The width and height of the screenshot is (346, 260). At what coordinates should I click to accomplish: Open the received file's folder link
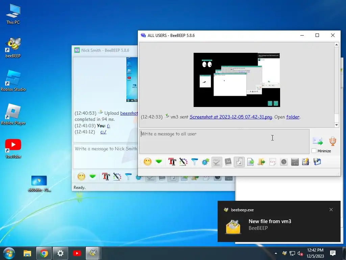click(293, 117)
